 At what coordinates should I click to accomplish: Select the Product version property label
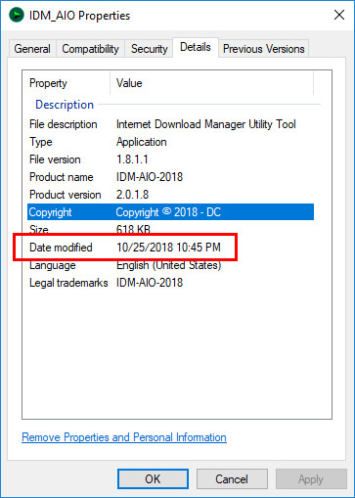point(66,195)
